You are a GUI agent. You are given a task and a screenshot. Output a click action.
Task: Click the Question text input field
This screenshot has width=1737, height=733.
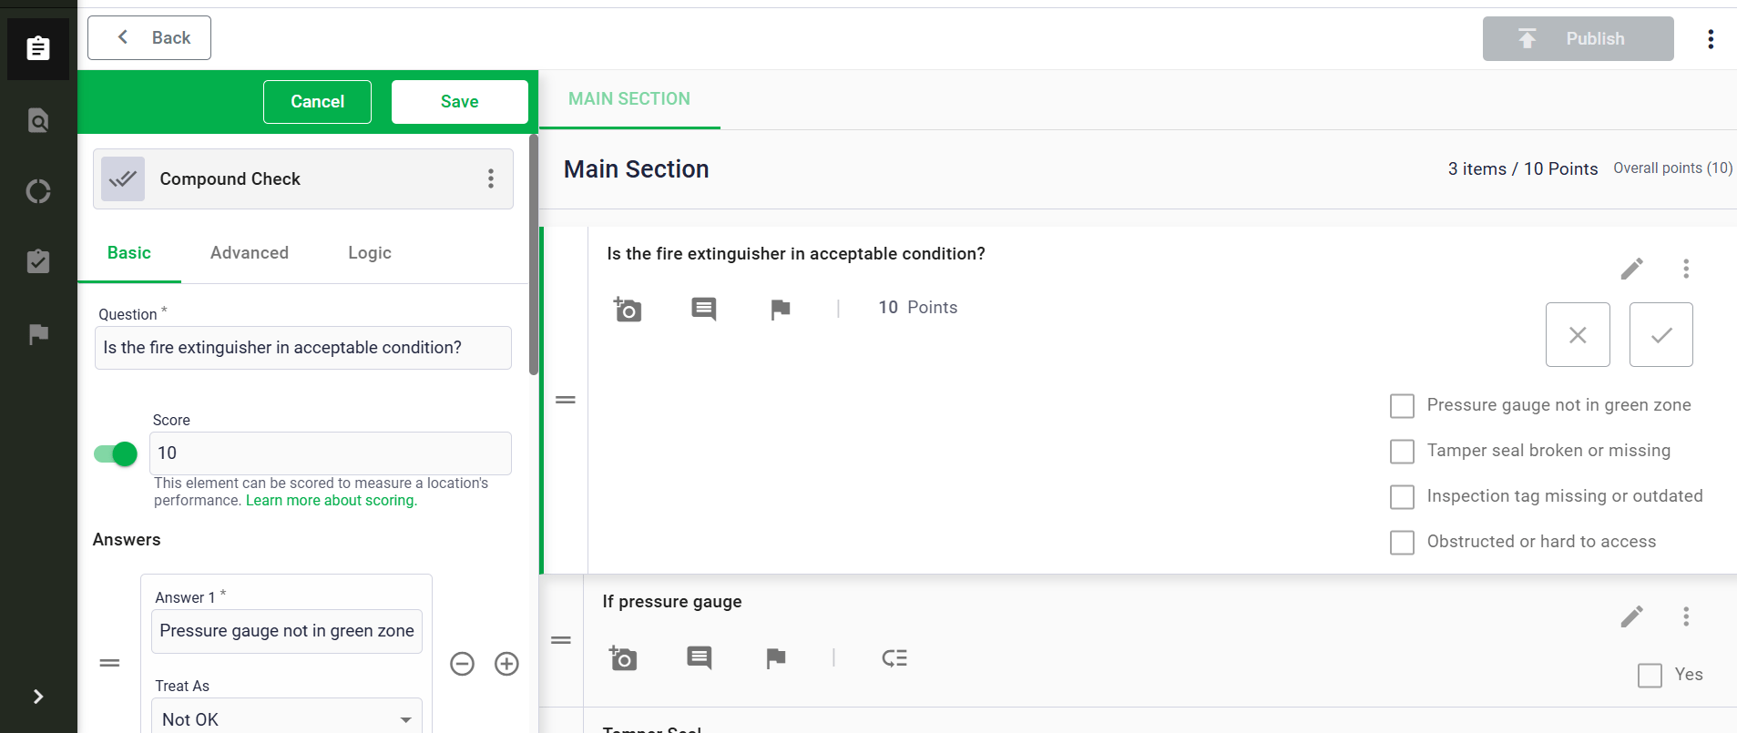pyautogui.click(x=302, y=348)
